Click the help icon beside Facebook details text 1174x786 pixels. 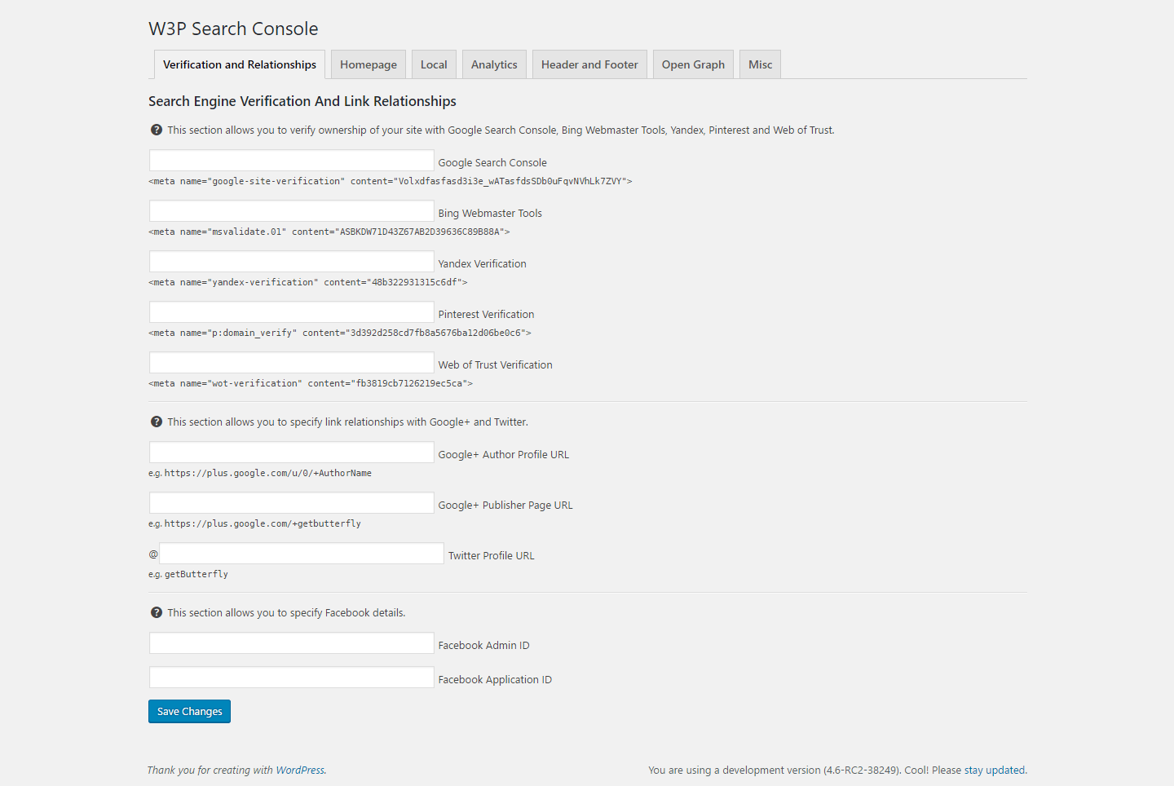click(x=157, y=612)
